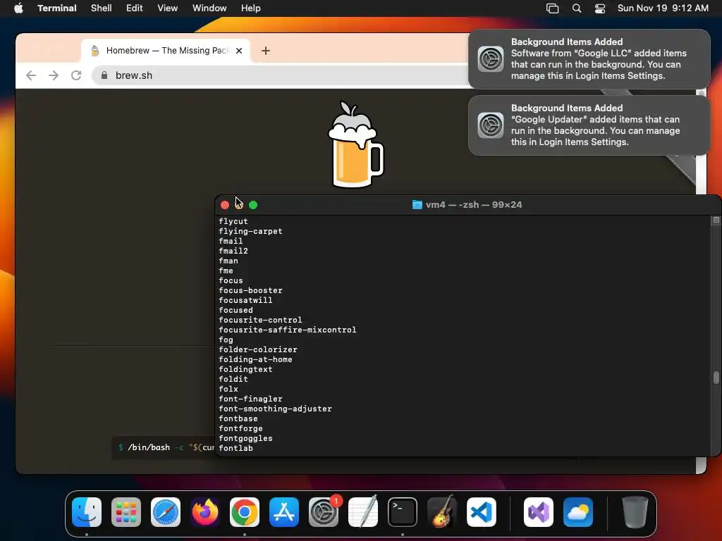Click the 'font-smoothing-adjuster' line
This screenshot has width=722, height=541.
(x=275, y=409)
